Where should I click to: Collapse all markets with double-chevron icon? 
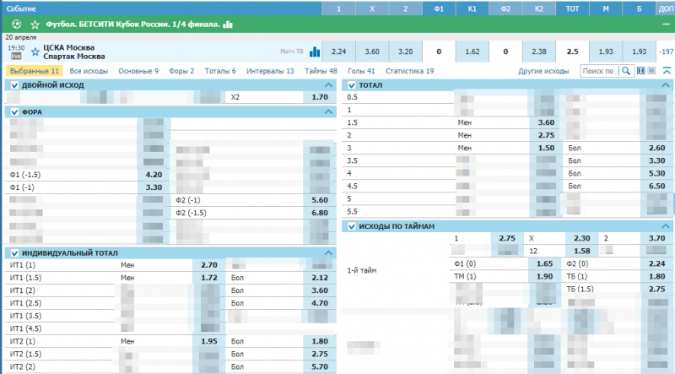(x=667, y=71)
